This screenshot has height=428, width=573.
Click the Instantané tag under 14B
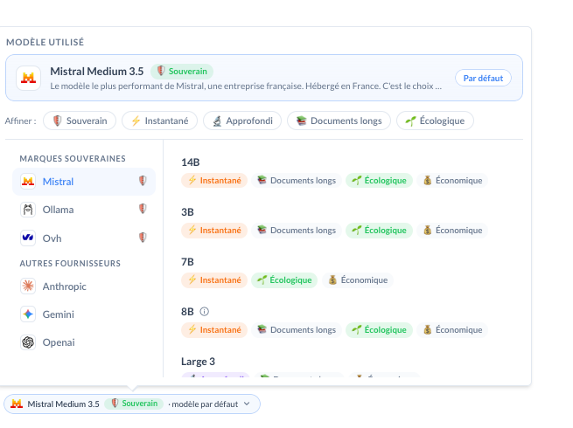point(214,180)
